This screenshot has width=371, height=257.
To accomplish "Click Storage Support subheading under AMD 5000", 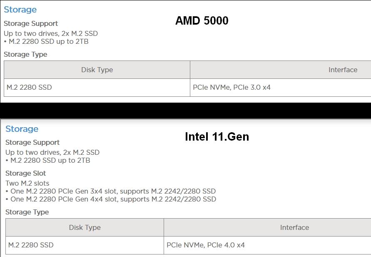I will pos(31,23).
